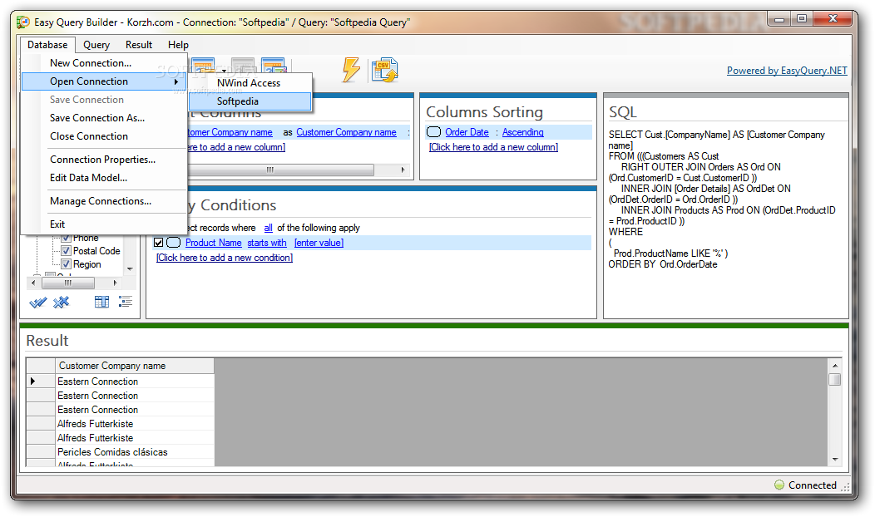Viewport: 875px width, 517px height.
Task: Choose Save Connection As... menu entry
Action: pos(104,118)
